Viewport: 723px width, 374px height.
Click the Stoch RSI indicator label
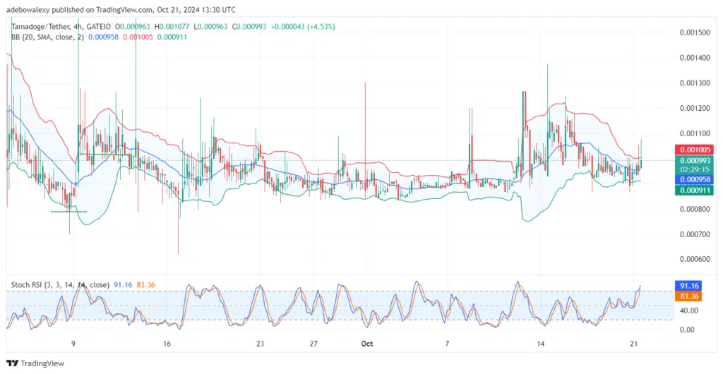point(60,284)
